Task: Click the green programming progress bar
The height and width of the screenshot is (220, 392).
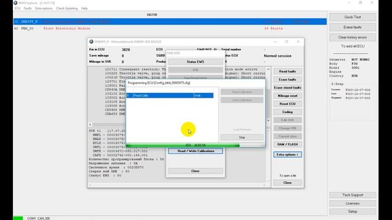Action: tap(195, 145)
